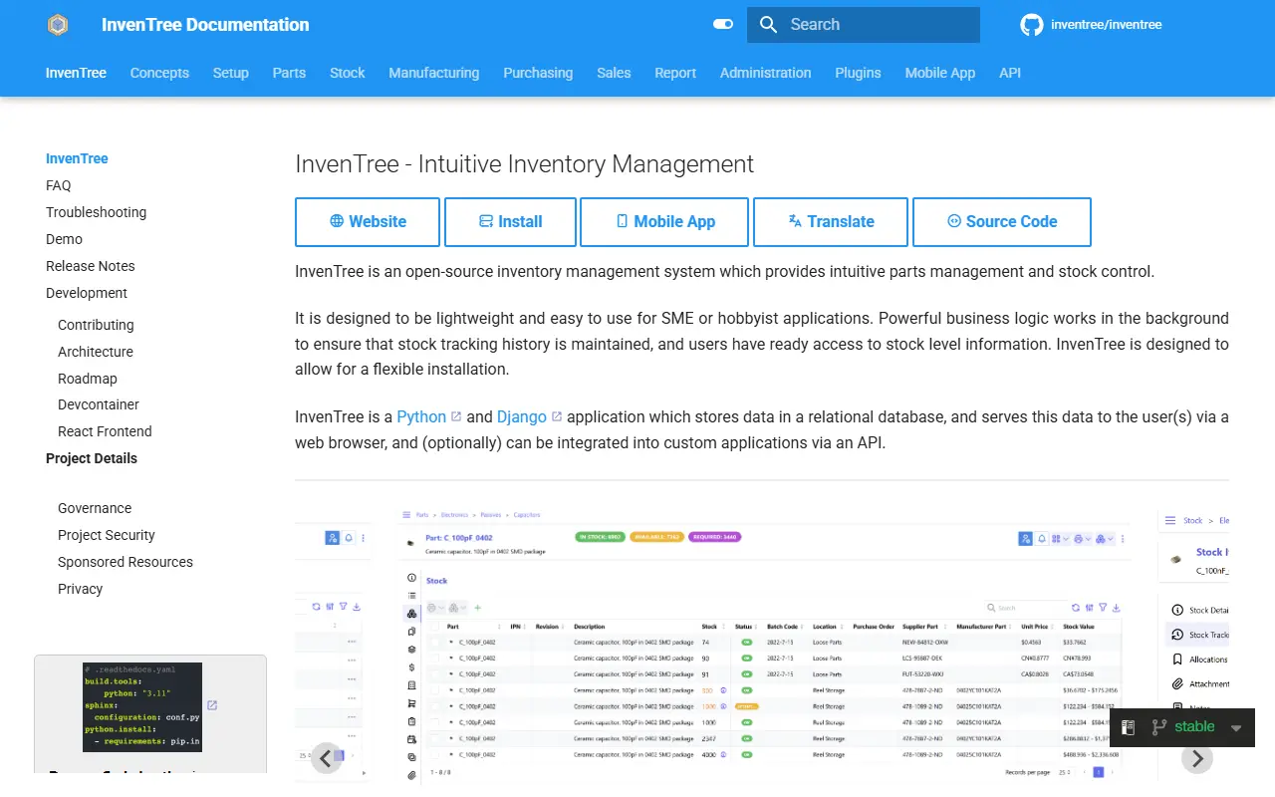Click the Read the Docs book icon
This screenshot has width=1275, height=797.
coord(1129,727)
